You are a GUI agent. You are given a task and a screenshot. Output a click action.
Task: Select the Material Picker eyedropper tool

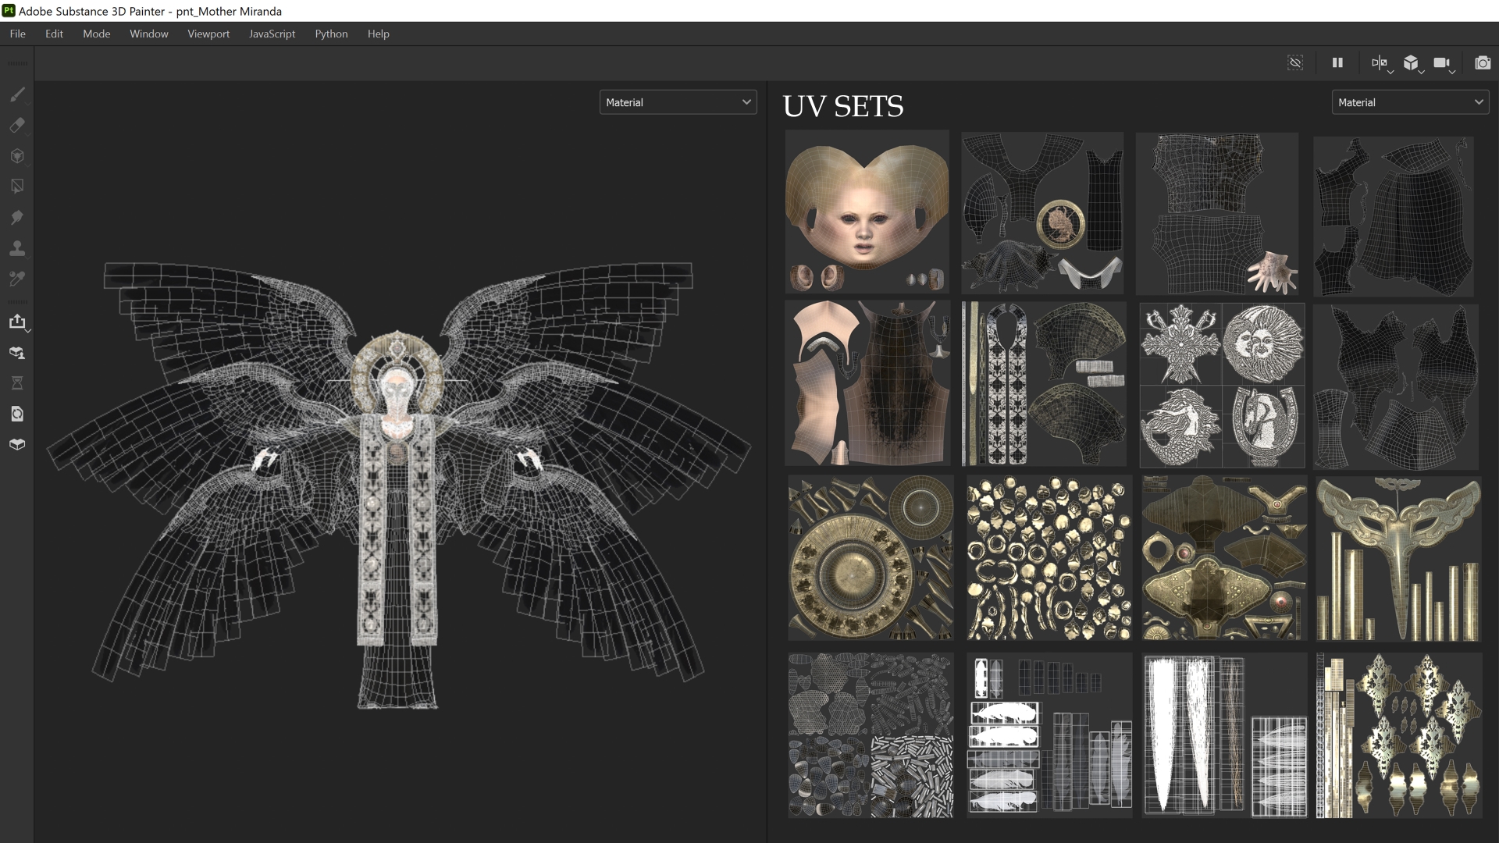pos(16,279)
